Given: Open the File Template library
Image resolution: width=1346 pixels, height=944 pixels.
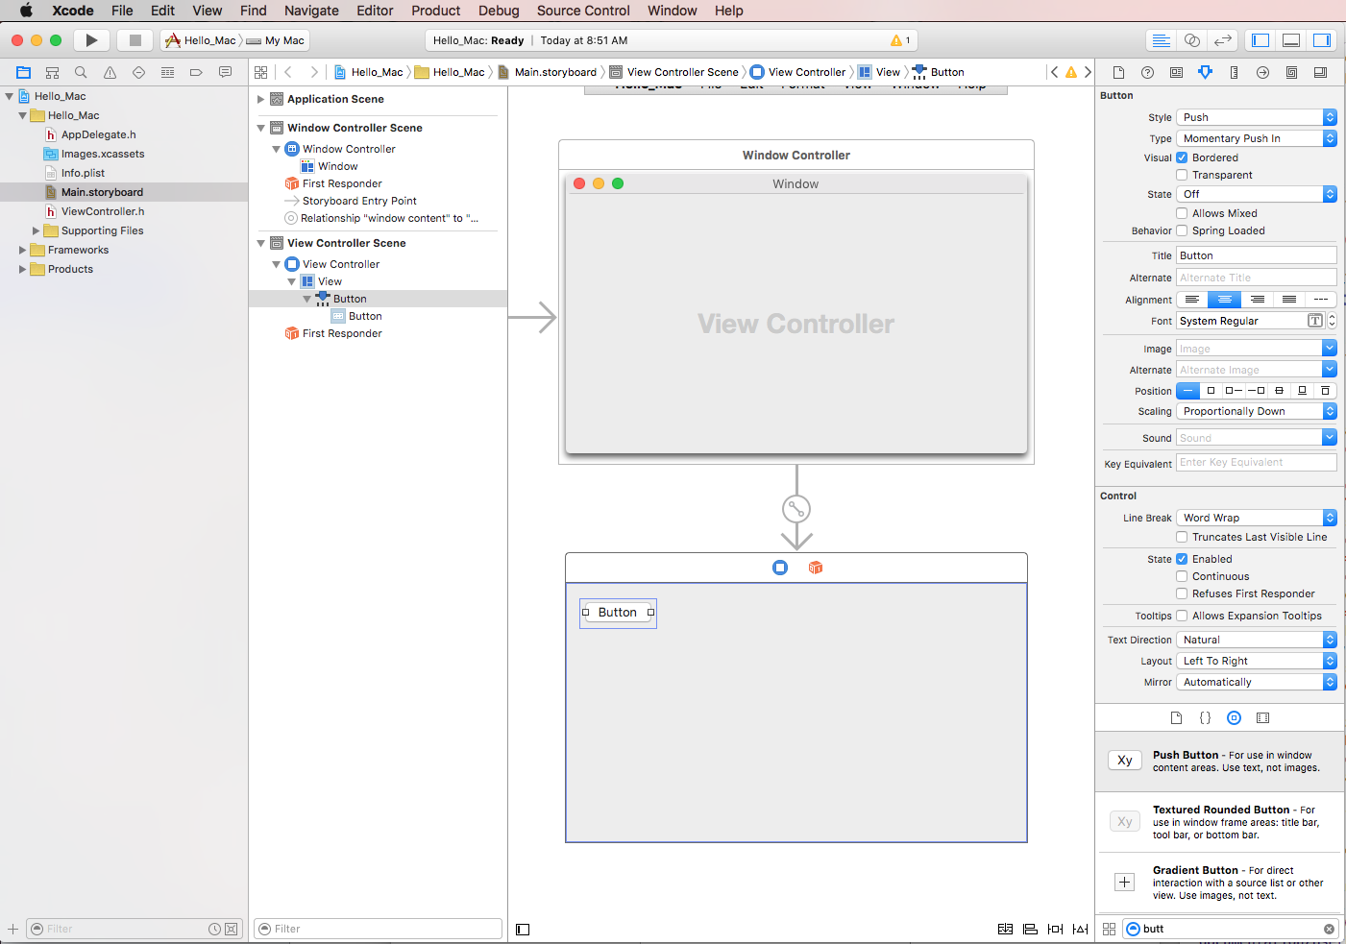Looking at the screenshot, I should 1176,717.
